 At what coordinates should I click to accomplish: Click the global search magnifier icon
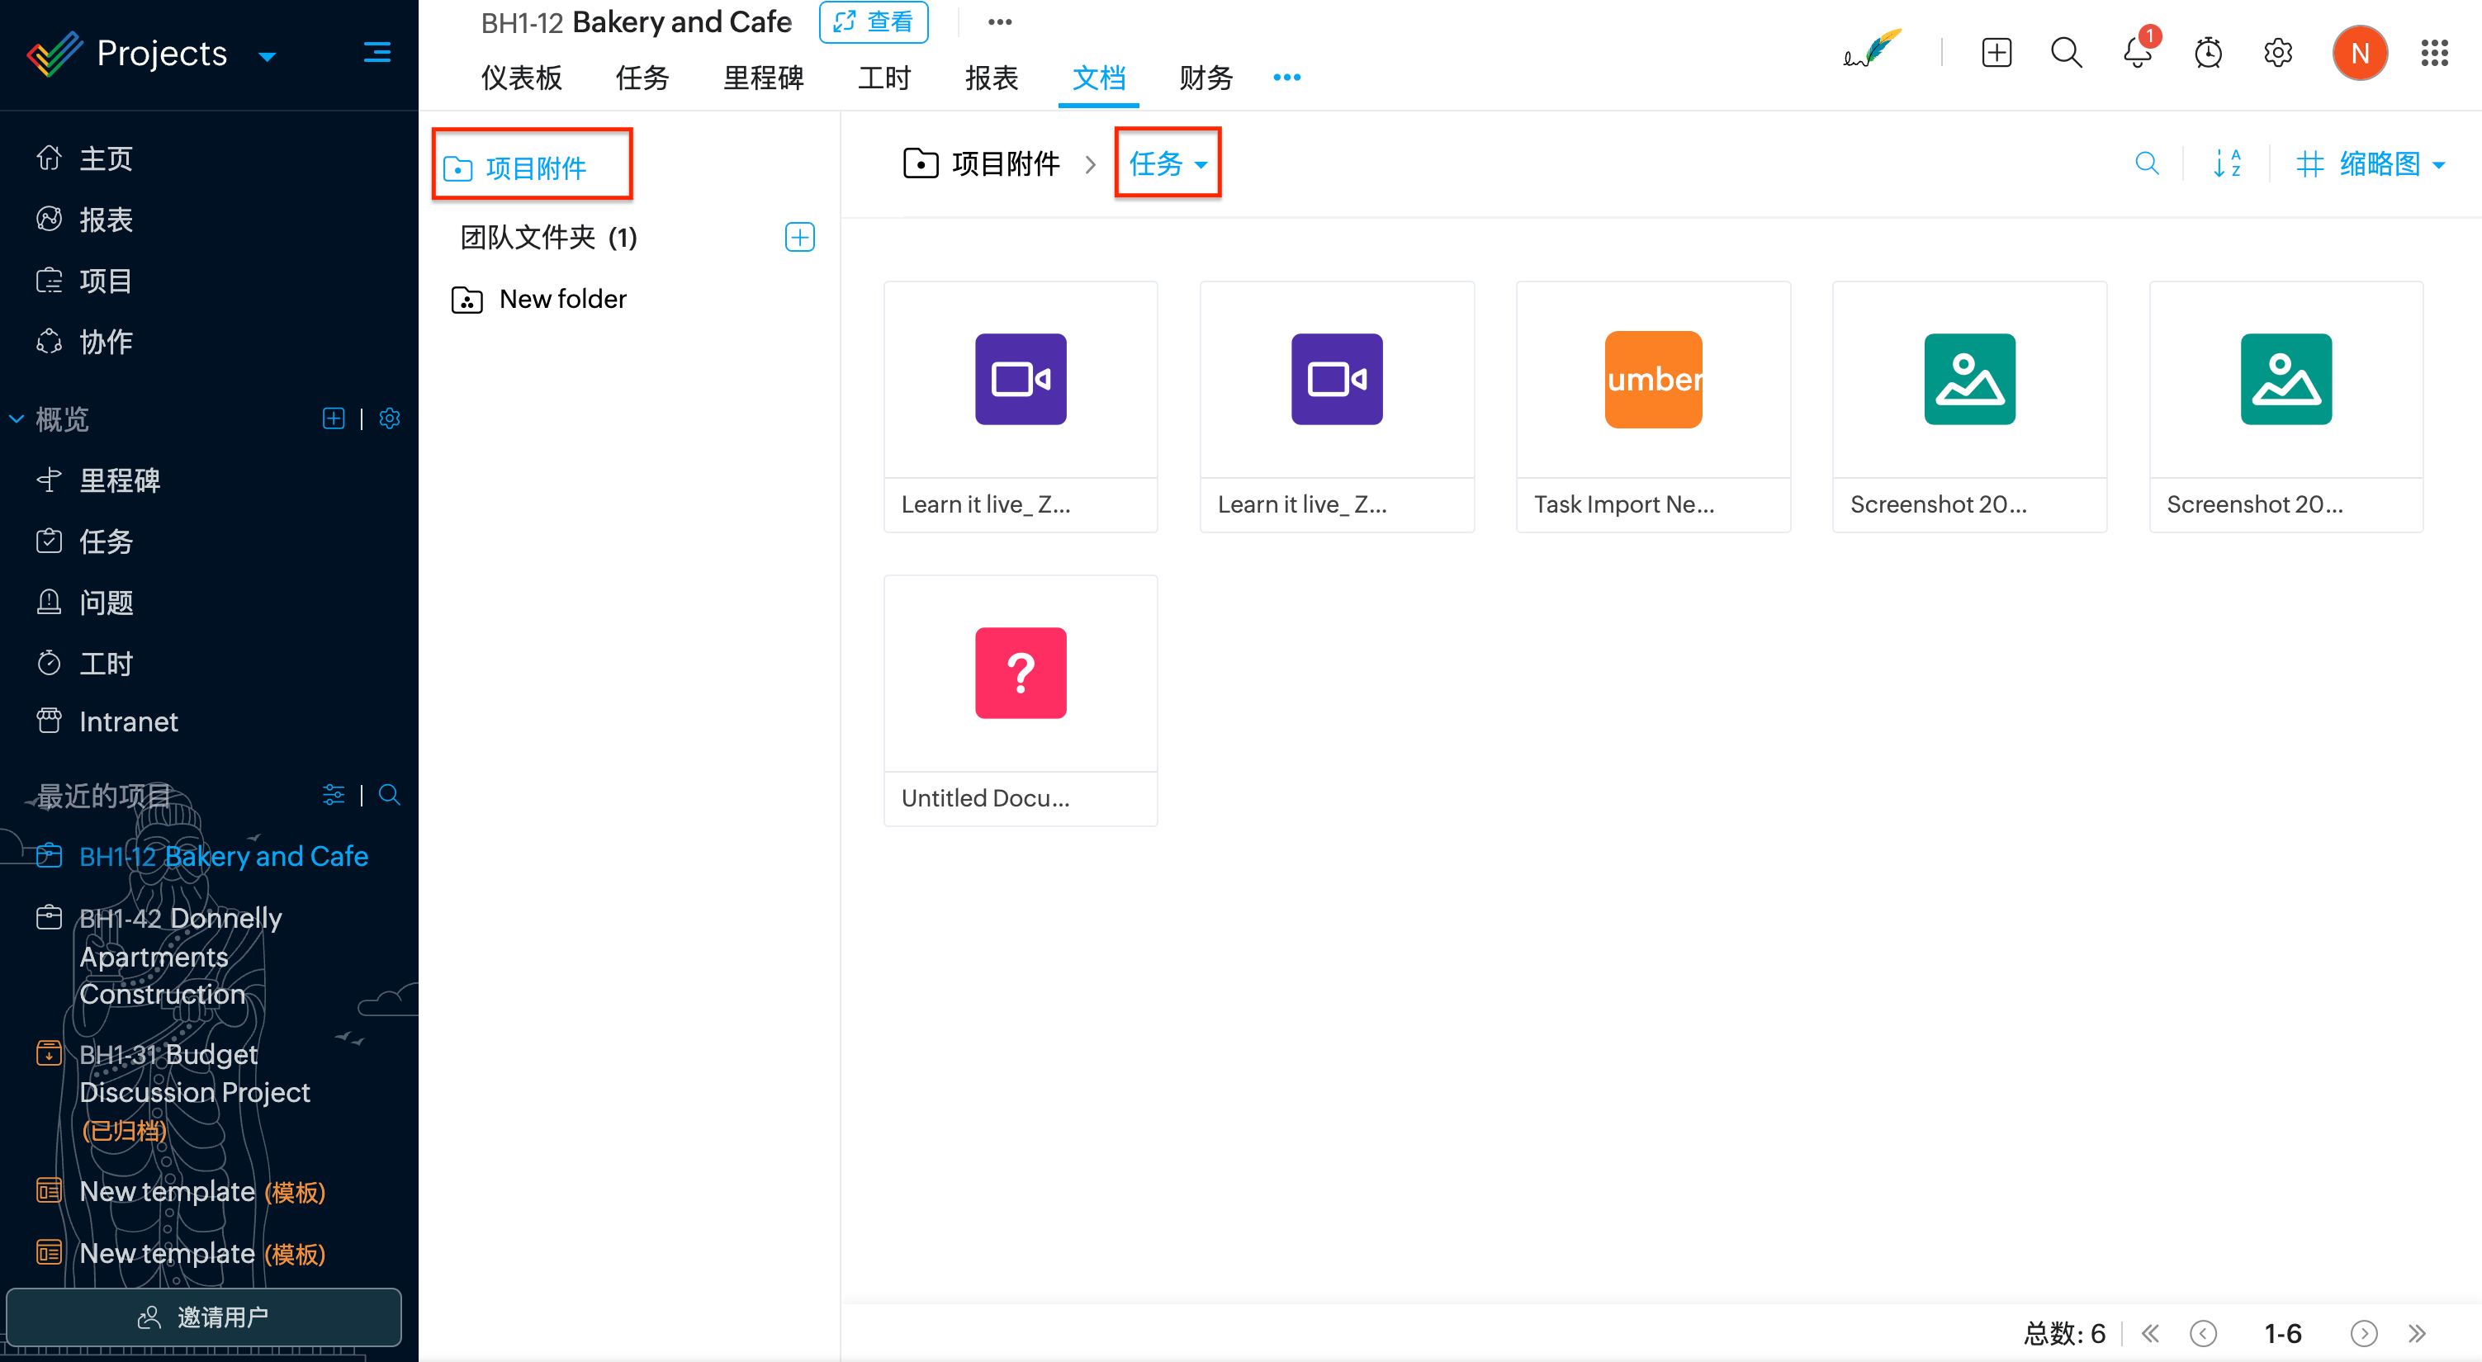[2066, 53]
